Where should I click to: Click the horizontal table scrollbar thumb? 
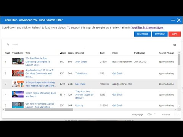point(39,110)
